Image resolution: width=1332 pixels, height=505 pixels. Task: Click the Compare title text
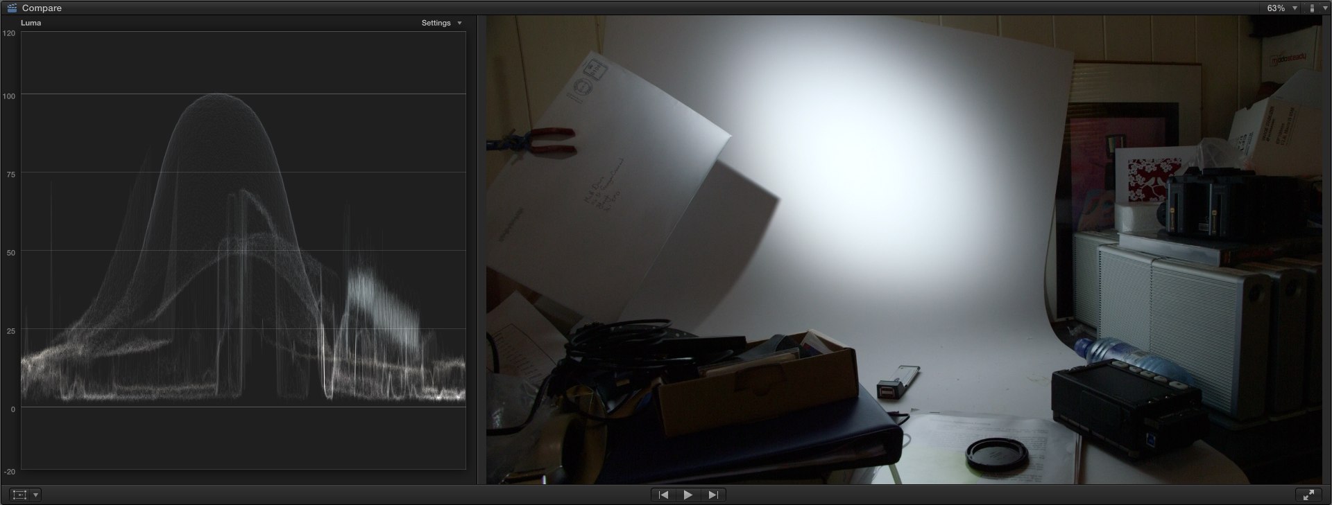coord(42,8)
